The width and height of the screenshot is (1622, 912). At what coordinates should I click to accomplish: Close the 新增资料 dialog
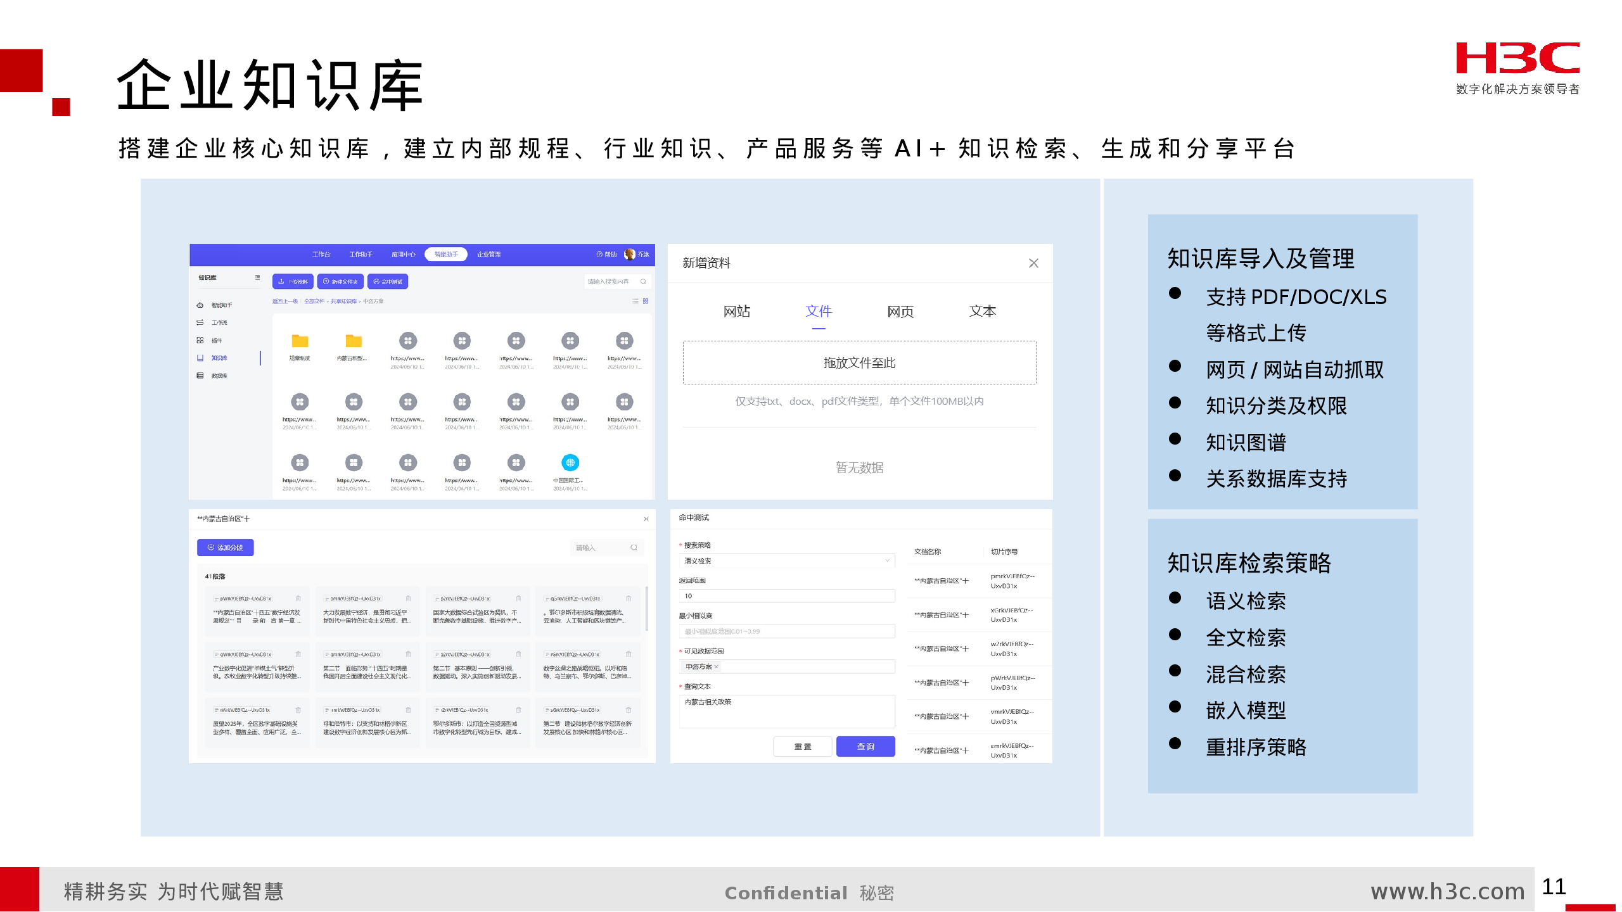(x=1033, y=263)
